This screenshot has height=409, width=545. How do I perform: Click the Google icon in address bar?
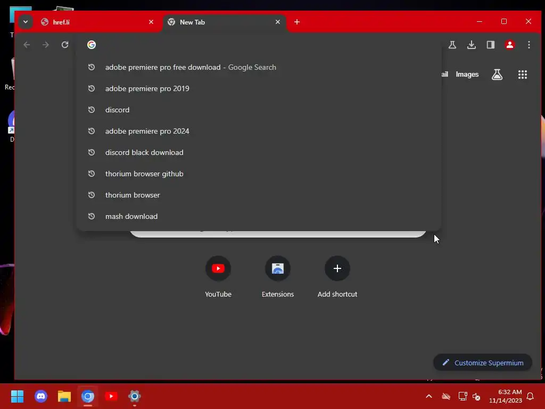92,45
